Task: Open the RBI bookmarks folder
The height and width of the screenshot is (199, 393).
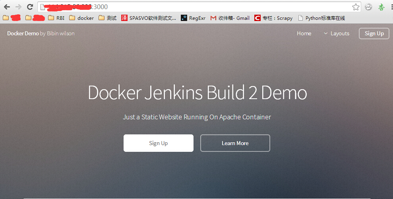Action: tap(56, 18)
